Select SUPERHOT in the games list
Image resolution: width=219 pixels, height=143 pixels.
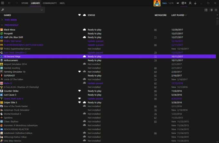coord(108,76)
